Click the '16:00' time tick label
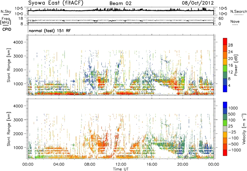 [152, 165]
